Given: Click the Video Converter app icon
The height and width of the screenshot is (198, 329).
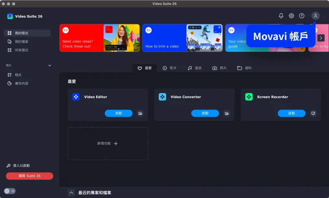Looking at the screenshot, I should tap(162, 97).
